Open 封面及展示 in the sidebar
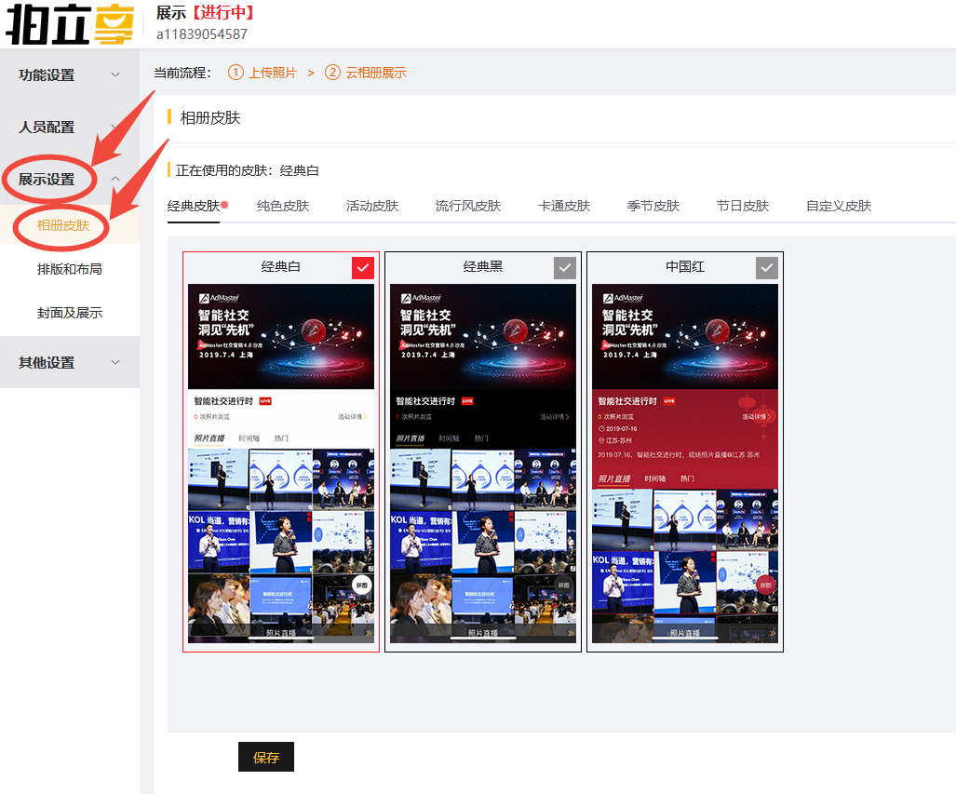The height and width of the screenshot is (794, 956). point(70,314)
